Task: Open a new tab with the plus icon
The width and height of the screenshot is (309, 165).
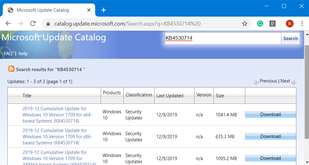Action: tap(103, 10)
